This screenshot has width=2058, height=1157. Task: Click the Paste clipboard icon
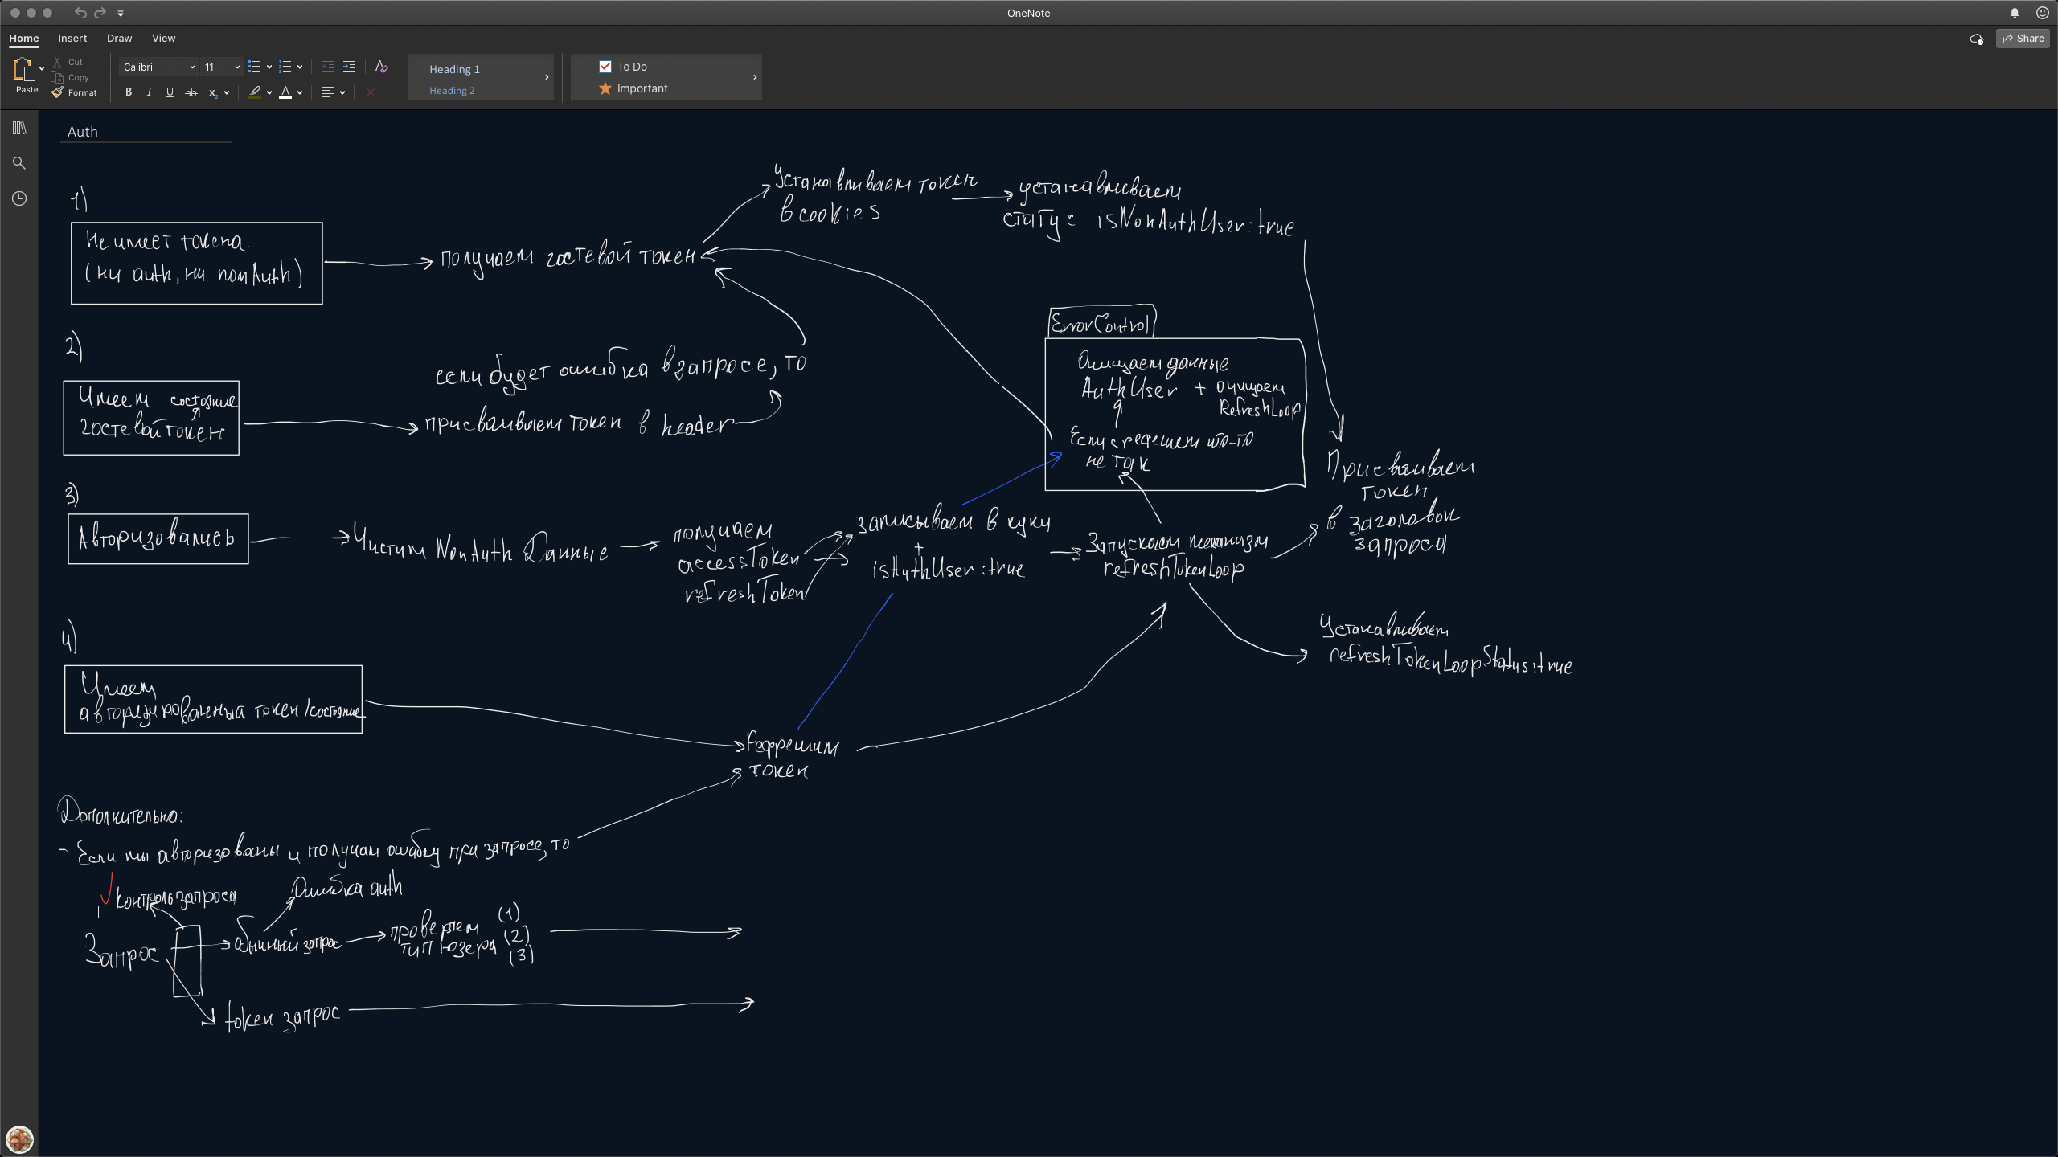pyautogui.click(x=23, y=70)
